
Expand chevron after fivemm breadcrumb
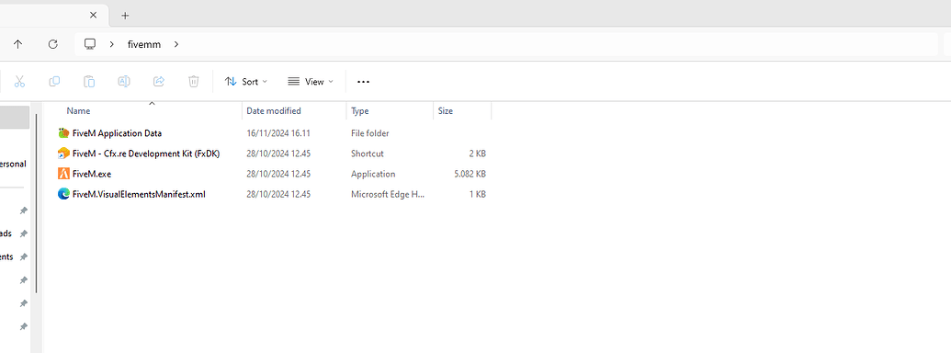tap(175, 44)
